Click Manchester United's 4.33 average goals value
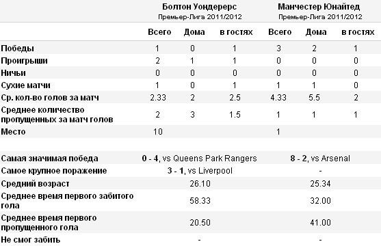 (x=278, y=98)
